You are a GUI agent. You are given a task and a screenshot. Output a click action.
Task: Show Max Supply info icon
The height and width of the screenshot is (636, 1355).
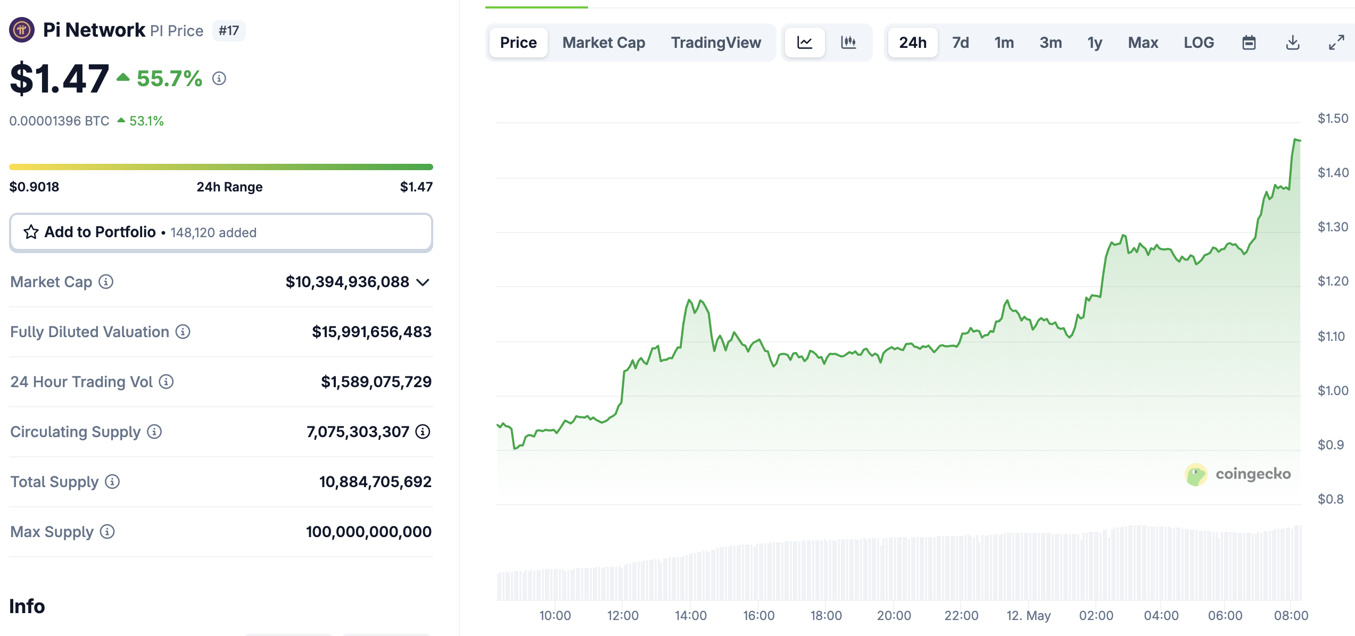(108, 532)
